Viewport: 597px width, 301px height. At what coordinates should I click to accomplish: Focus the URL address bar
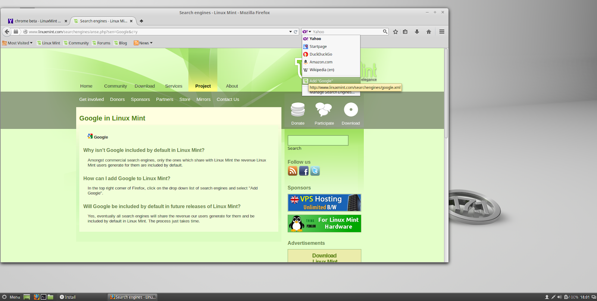tap(157, 32)
